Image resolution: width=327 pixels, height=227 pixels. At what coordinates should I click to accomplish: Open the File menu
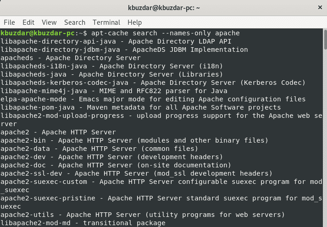click(x=9, y=22)
